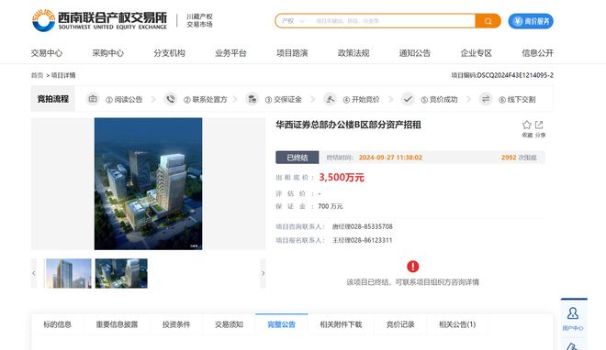This screenshot has width=606, height=350.
Task: Click the 交保证金 coins icon
Action: pyautogui.click(x=252, y=99)
